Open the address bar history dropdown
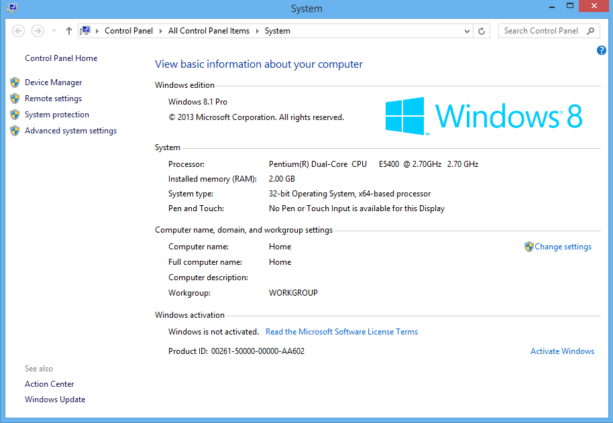 click(x=467, y=32)
